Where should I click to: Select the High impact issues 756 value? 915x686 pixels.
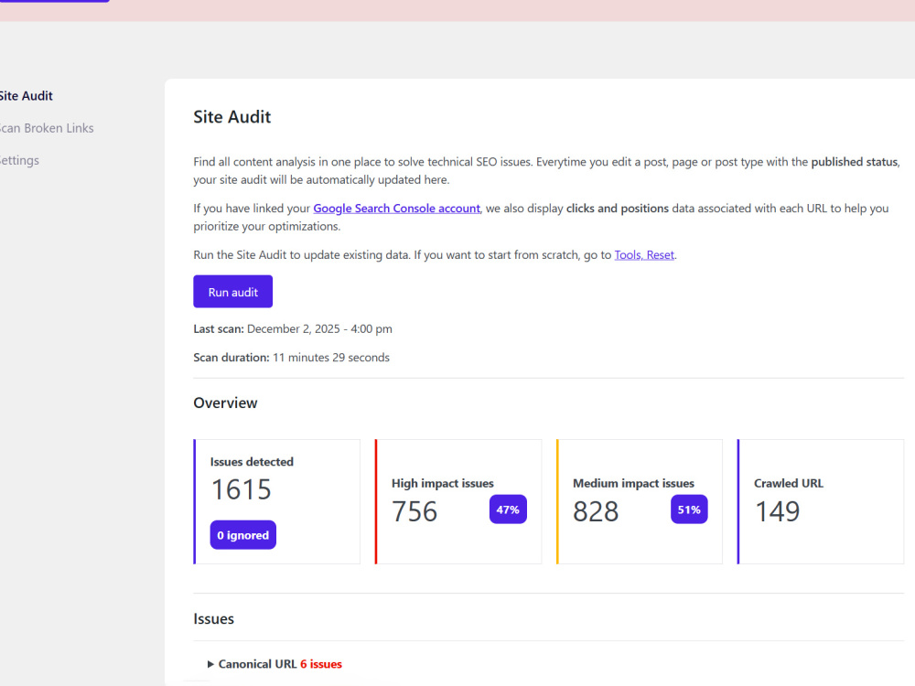click(414, 511)
